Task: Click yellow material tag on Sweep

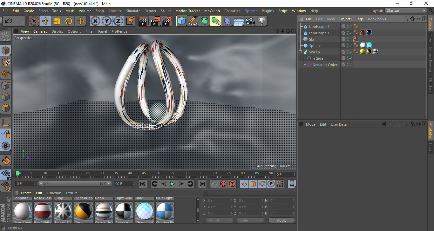Action: [363, 51]
